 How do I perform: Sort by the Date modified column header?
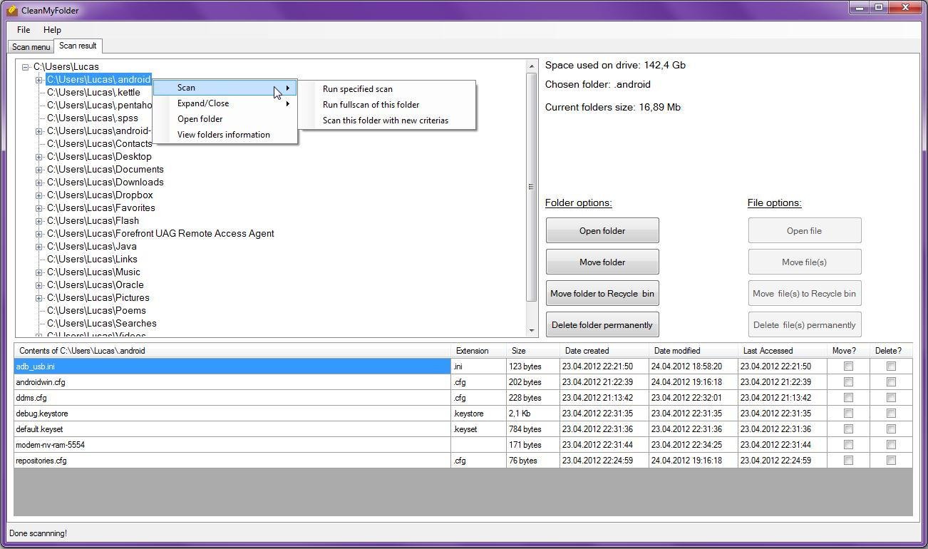tap(693, 351)
